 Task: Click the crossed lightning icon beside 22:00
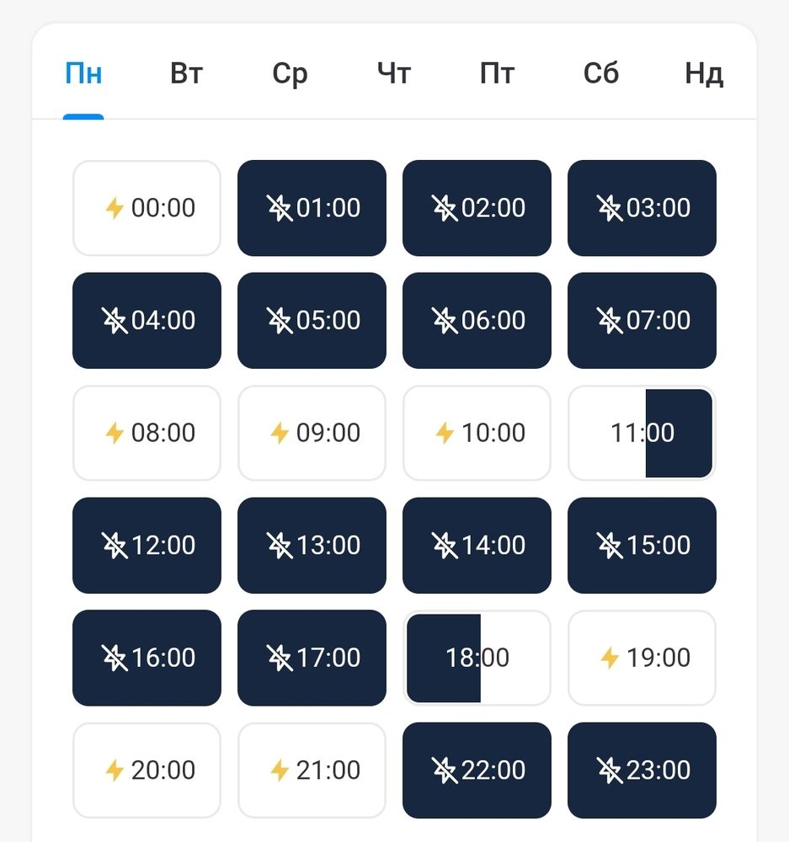point(444,770)
